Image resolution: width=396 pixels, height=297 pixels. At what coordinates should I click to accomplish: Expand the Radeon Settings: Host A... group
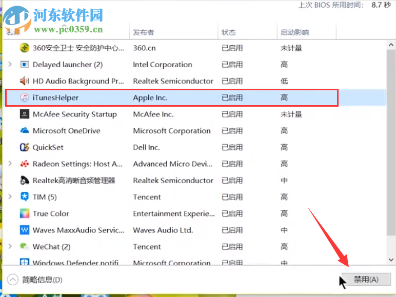10,164
